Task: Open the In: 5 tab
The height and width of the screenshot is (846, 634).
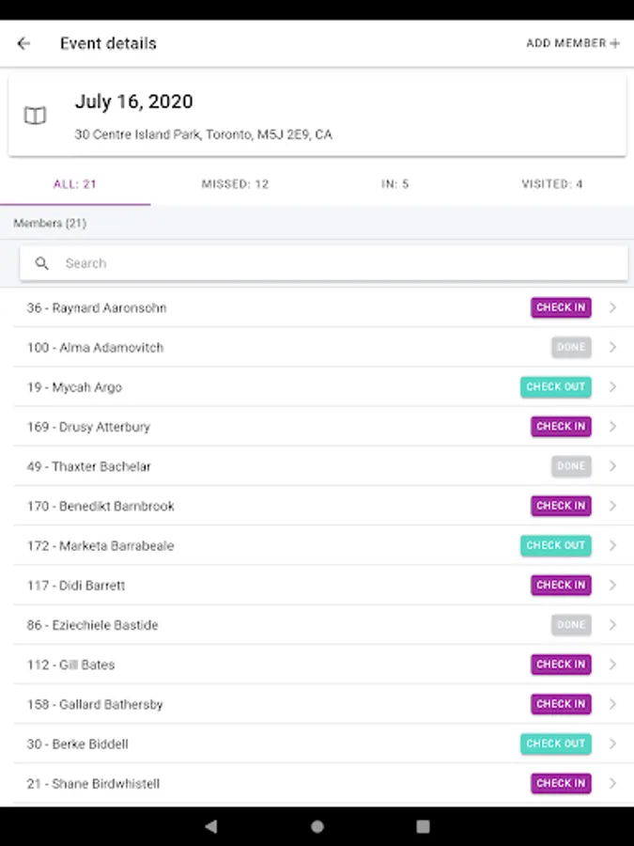Action: (394, 184)
